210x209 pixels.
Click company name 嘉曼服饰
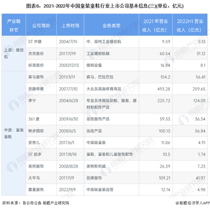(36, 190)
